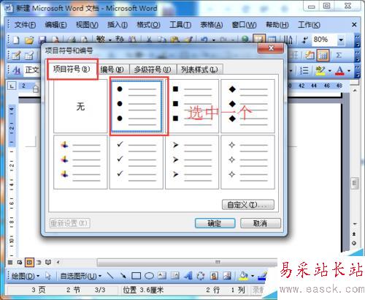Choose the Select Objects arrow pointer
Viewport: 365px width, 300px height.
48,276
